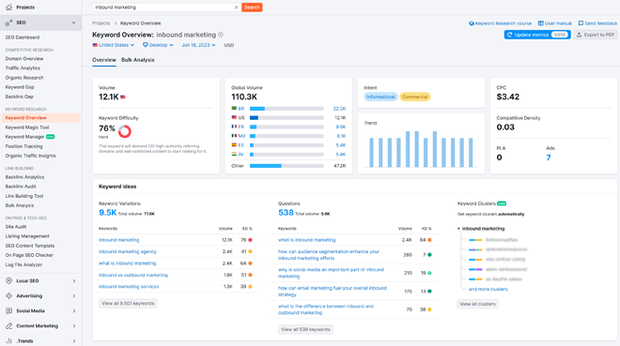This screenshot has height=346, width=620.
Task: Click the Other global volume progress bar
Action: click(287, 166)
